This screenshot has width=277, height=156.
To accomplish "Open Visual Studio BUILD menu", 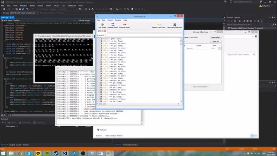I will click(32, 6).
